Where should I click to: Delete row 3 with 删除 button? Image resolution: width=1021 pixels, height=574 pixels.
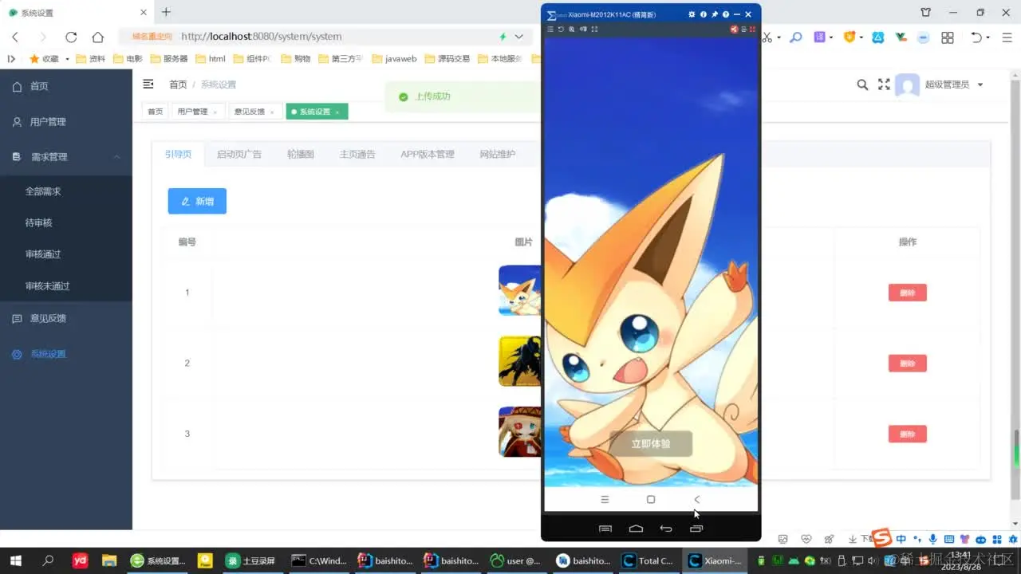tap(907, 434)
